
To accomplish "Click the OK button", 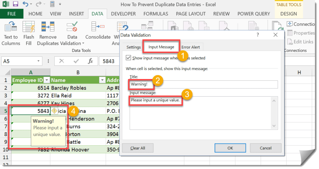I will (x=230, y=148).
